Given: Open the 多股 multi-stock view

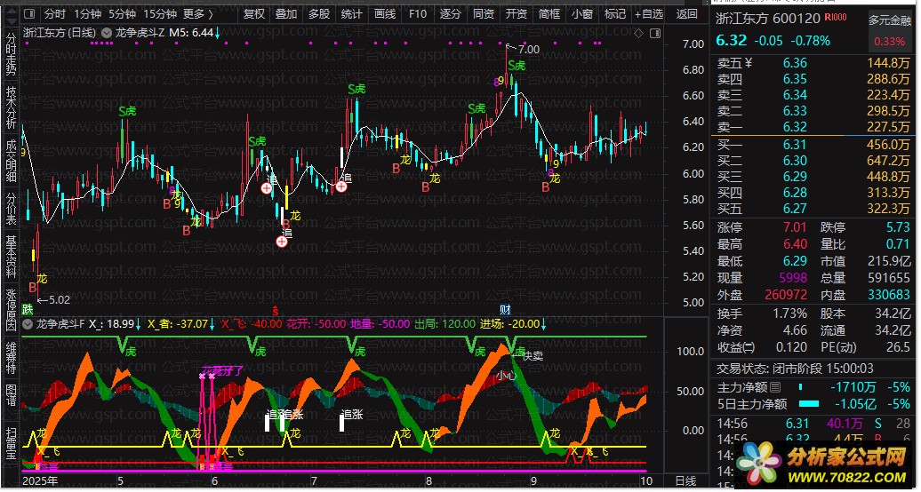Looking at the screenshot, I should click(319, 13).
